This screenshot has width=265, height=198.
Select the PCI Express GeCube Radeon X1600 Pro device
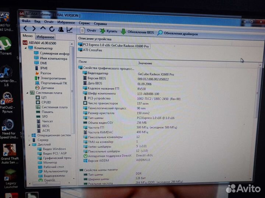(114, 45)
